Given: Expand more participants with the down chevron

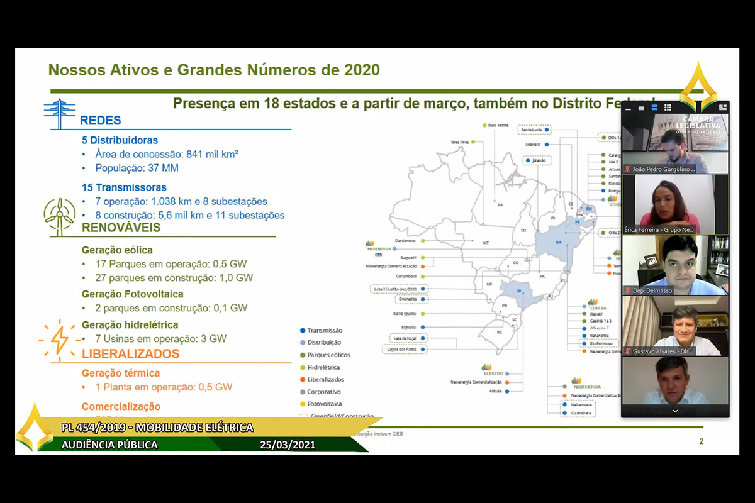Looking at the screenshot, I should [x=675, y=411].
